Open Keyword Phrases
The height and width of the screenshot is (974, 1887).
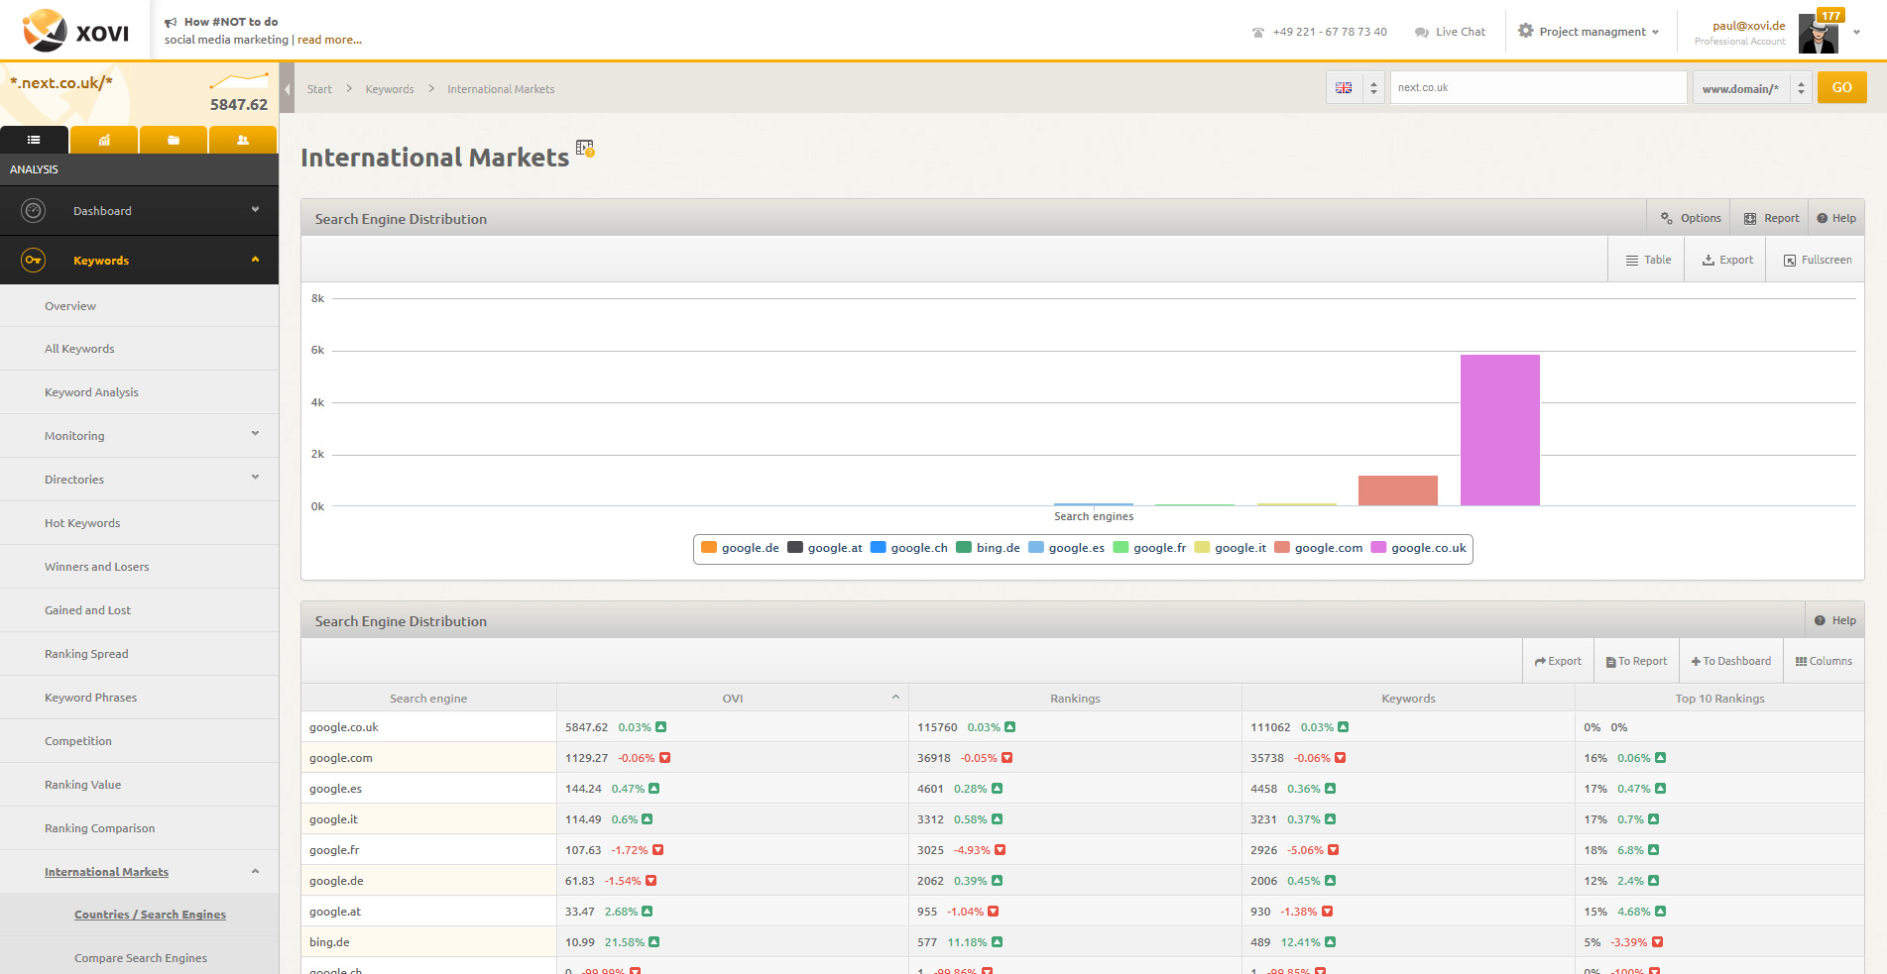(90, 698)
